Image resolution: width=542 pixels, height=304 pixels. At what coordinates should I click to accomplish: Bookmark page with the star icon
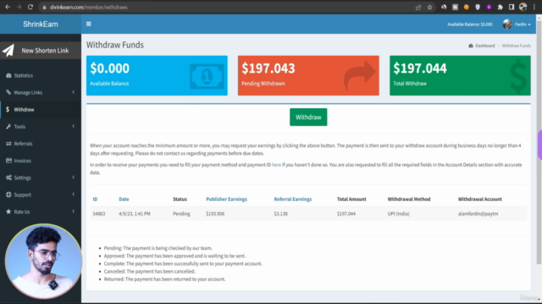[x=429, y=7]
